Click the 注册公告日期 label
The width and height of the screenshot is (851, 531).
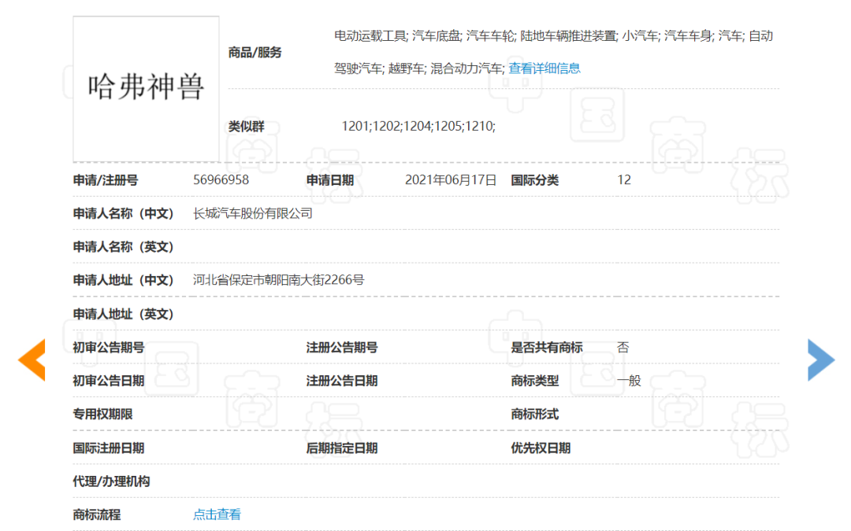click(342, 381)
